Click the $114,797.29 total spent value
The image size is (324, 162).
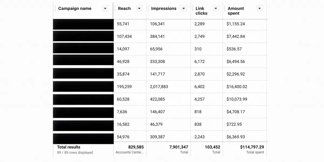pos(252,147)
